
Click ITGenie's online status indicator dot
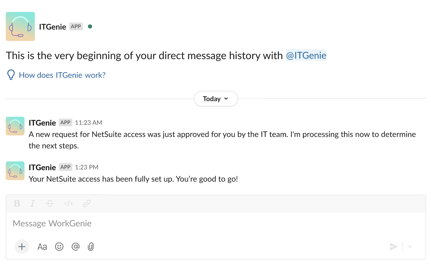coord(90,27)
